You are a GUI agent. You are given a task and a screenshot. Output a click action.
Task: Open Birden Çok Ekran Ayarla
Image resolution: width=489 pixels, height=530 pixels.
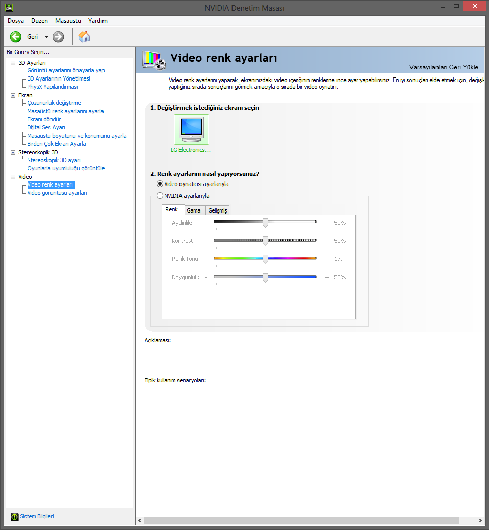coord(57,144)
